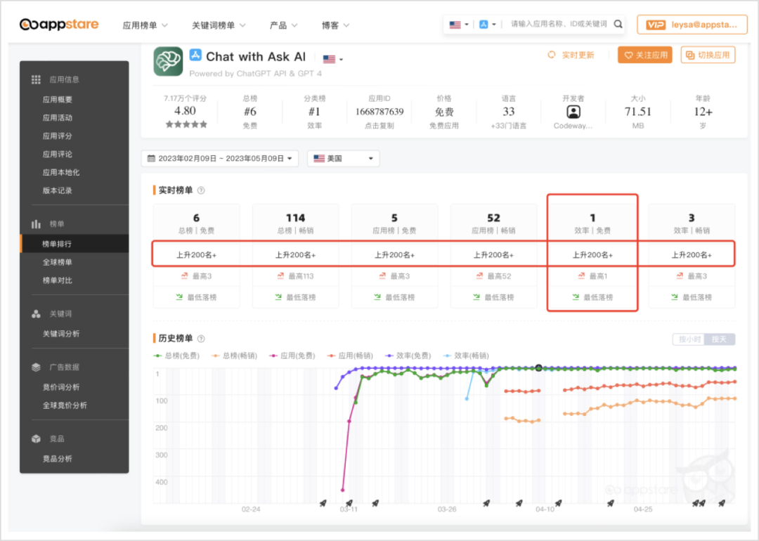The height and width of the screenshot is (541, 759).
Task: Click the App Store badge beside app title
Action: (x=195, y=55)
